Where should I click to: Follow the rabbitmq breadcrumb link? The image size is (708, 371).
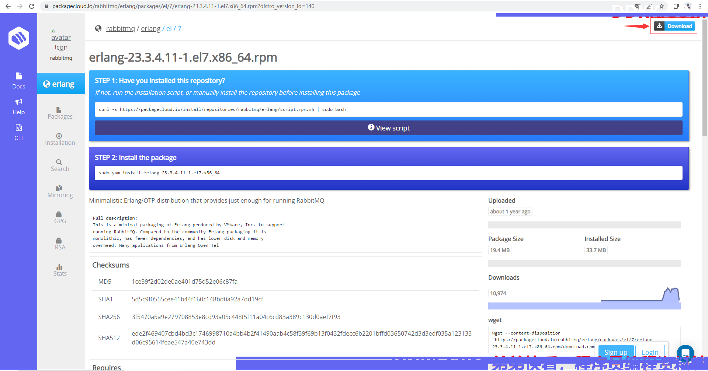tap(121, 28)
